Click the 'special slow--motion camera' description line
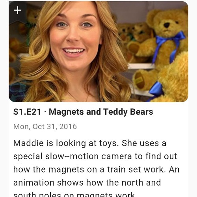 (95, 156)
